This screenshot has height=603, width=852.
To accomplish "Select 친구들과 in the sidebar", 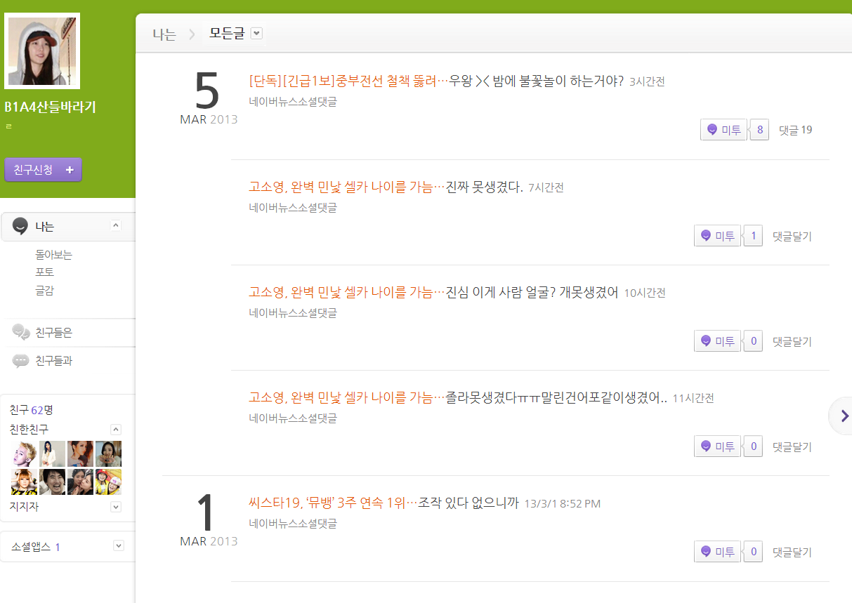I will tap(54, 361).
